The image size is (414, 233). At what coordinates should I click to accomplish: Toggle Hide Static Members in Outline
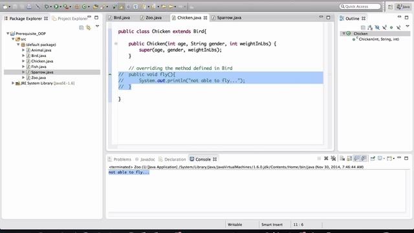click(x=384, y=27)
